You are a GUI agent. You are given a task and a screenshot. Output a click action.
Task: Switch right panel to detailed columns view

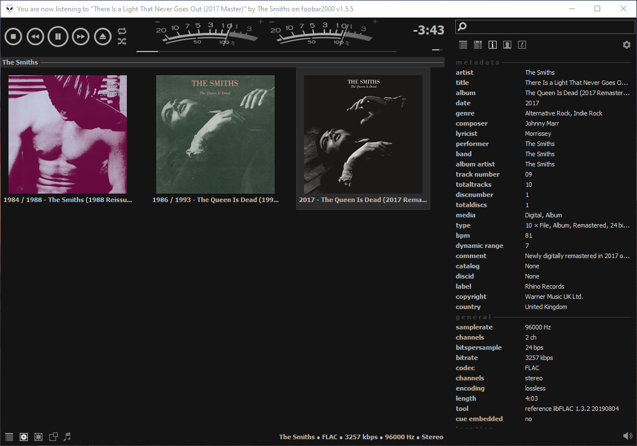coord(478,45)
